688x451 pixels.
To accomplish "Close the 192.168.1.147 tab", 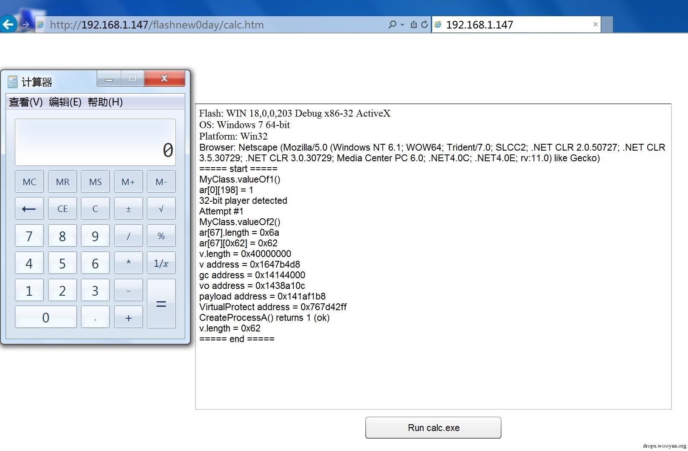I will click(596, 25).
